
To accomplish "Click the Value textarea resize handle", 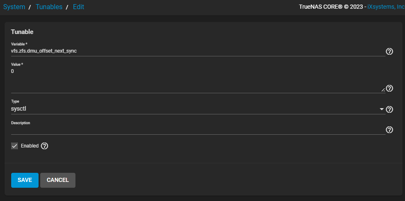I will pos(383,90).
